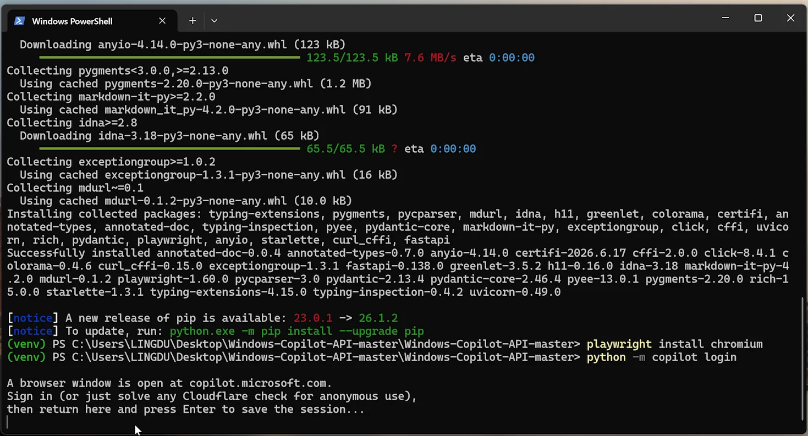Click the line ending "press Enter to save the session..."
This screenshot has width=808, height=436.
(185, 410)
